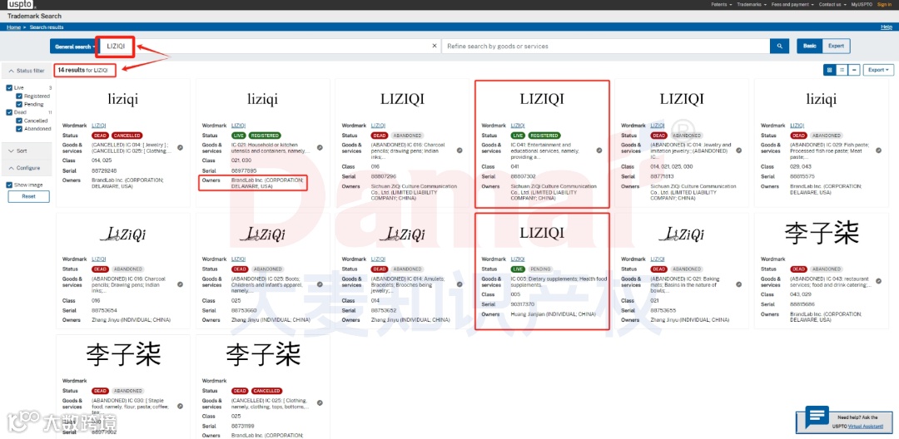The width and height of the screenshot is (899, 439).
Task: Click the Reset button
Action: 28,196
